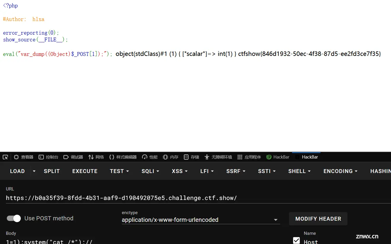Click the error_reporting(0) line
The height and width of the screenshot is (244, 391).
pyautogui.click(x=31, y=33)
